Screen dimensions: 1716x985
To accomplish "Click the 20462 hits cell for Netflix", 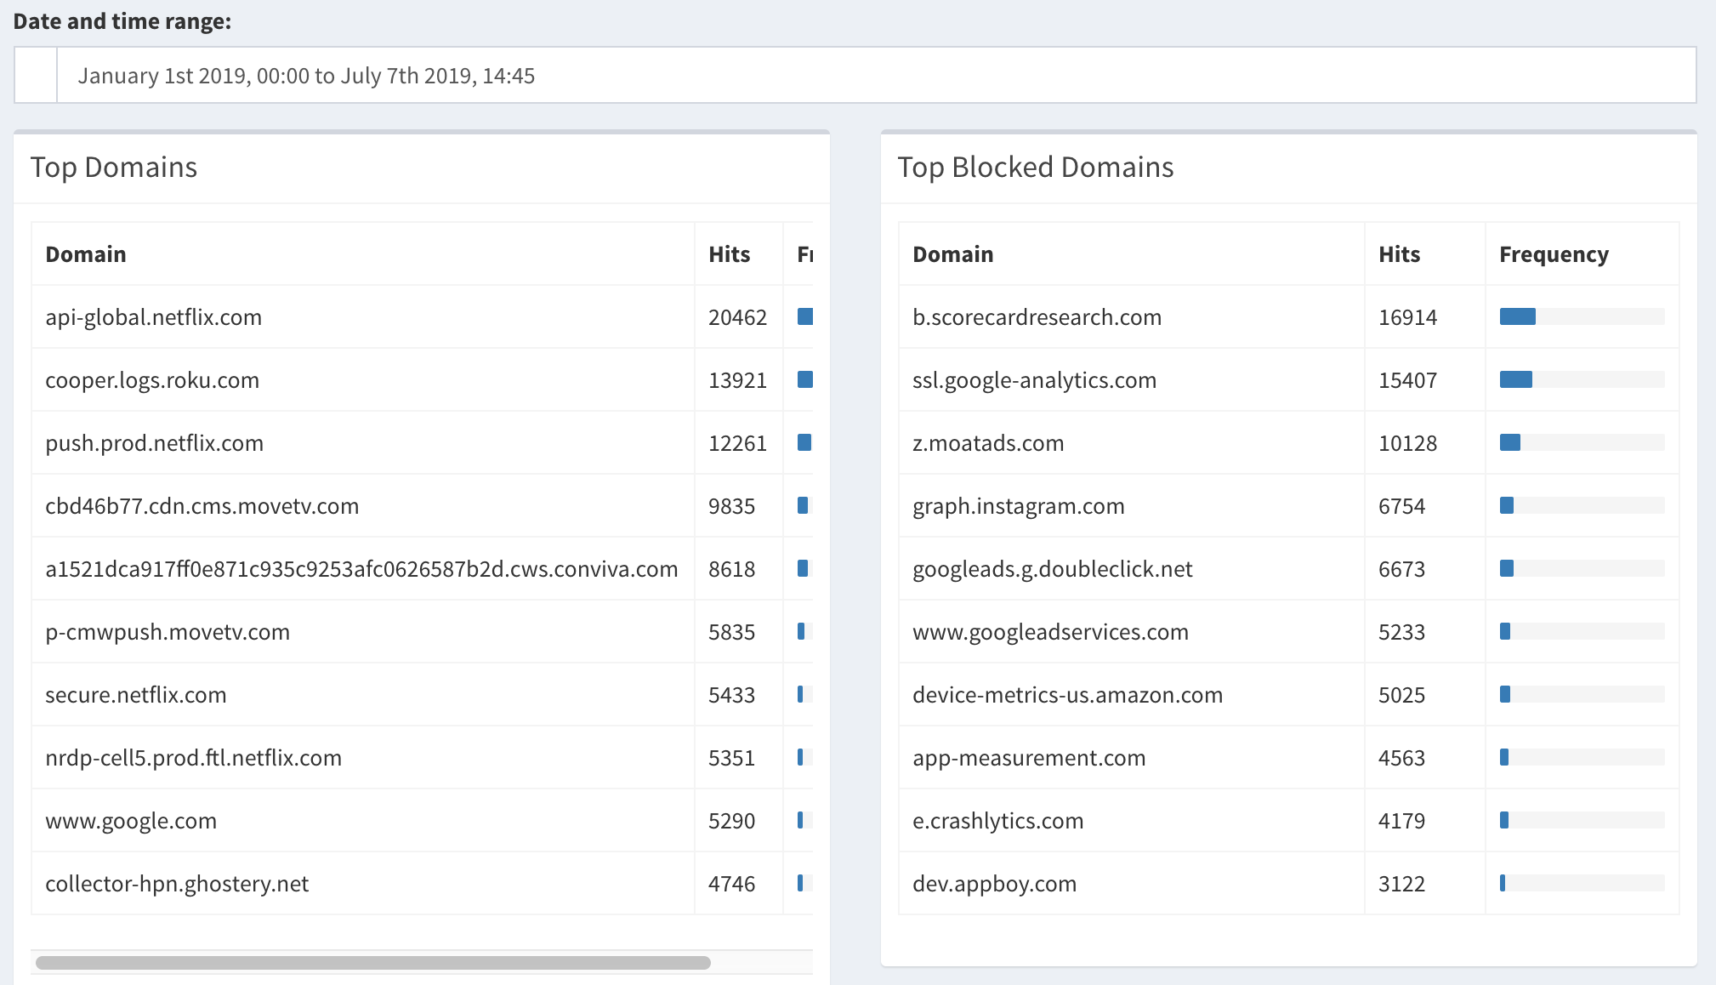I will 737,317.
